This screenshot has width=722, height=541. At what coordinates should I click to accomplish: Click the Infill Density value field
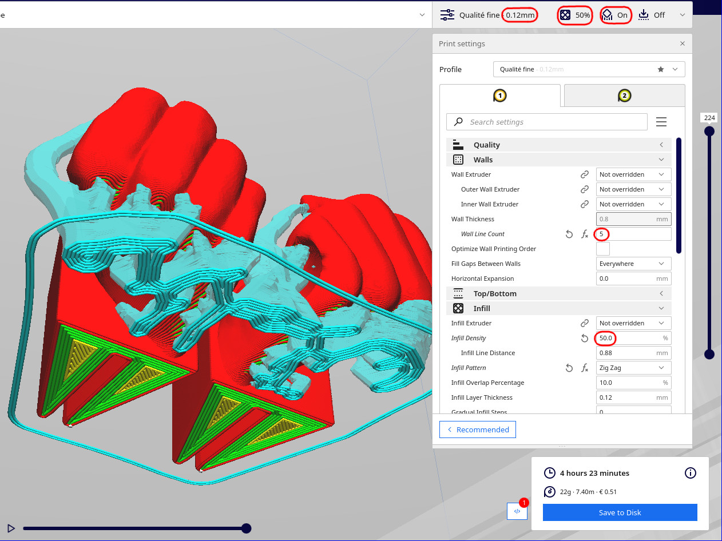pos(633,338)
